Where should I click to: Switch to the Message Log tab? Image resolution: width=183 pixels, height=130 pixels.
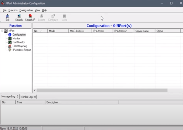(10, 97)
